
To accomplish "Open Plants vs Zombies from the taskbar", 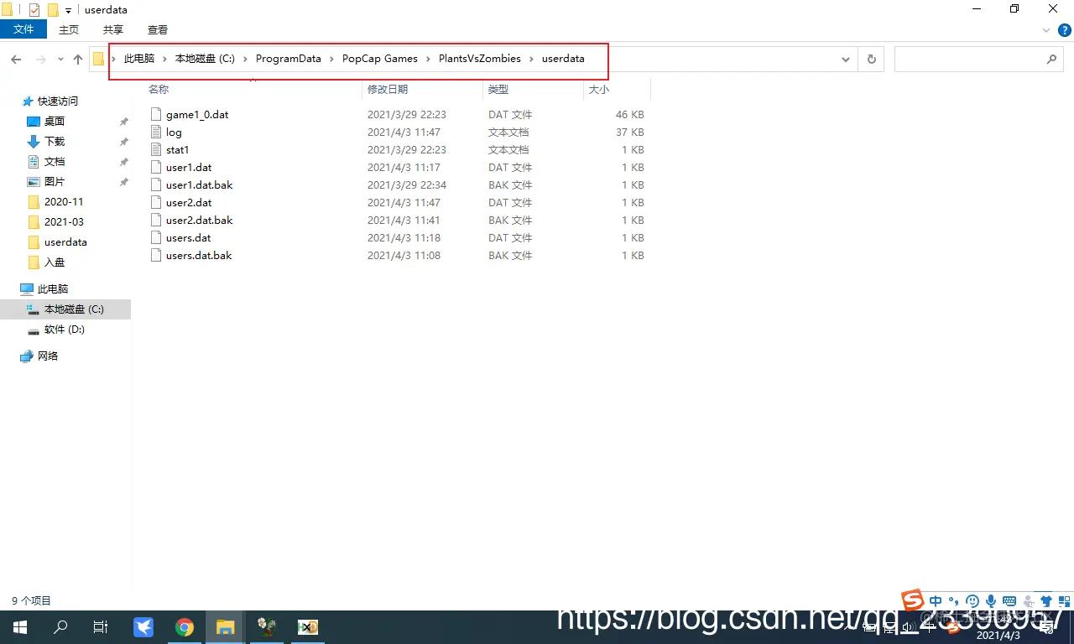I will 267,626.
